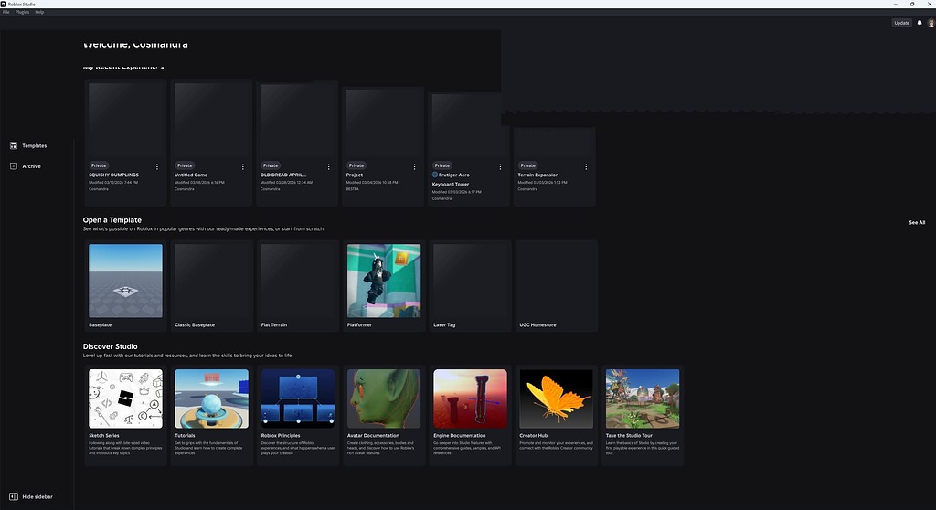The image size is (936, 510).
Task: Open the Avatar Documentation card image
Action: pyautogui.click(x=383, y=398)
